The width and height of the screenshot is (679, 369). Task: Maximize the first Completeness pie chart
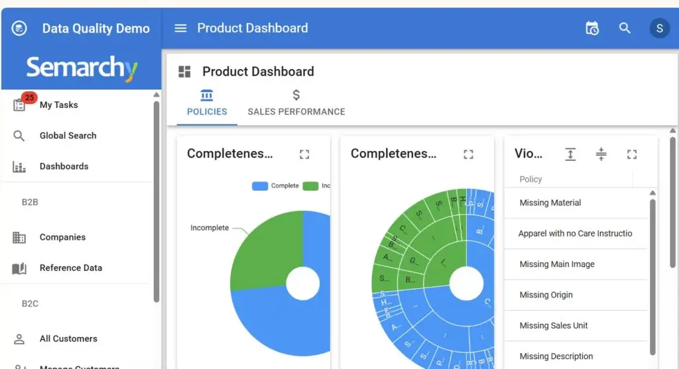pos(304,154)
